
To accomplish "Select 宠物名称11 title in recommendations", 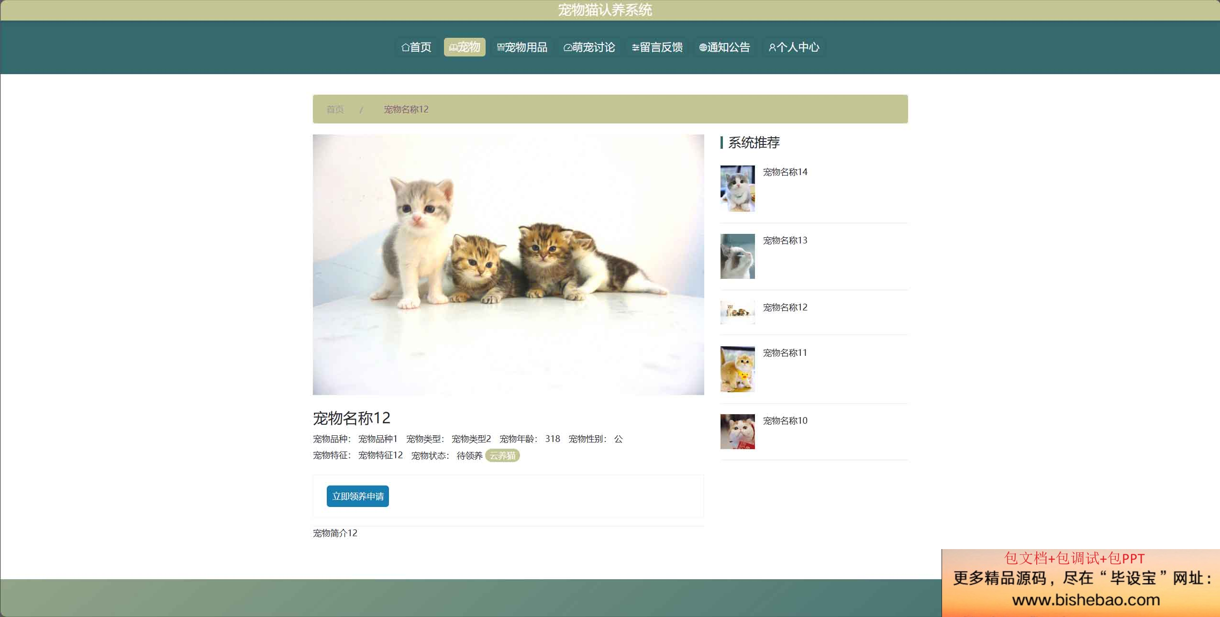I will 785,353.
